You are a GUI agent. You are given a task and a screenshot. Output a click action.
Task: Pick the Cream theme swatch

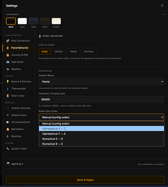[56, 21]
